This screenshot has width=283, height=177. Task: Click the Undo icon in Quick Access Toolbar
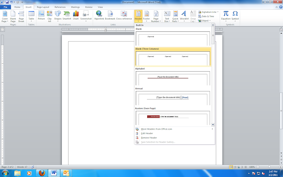(x=11, y=2)
